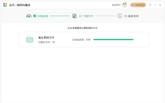Viewport: 165px width, 103px height.
Task: Click the green backup progress bar
Action: click(x=114, y=40)
